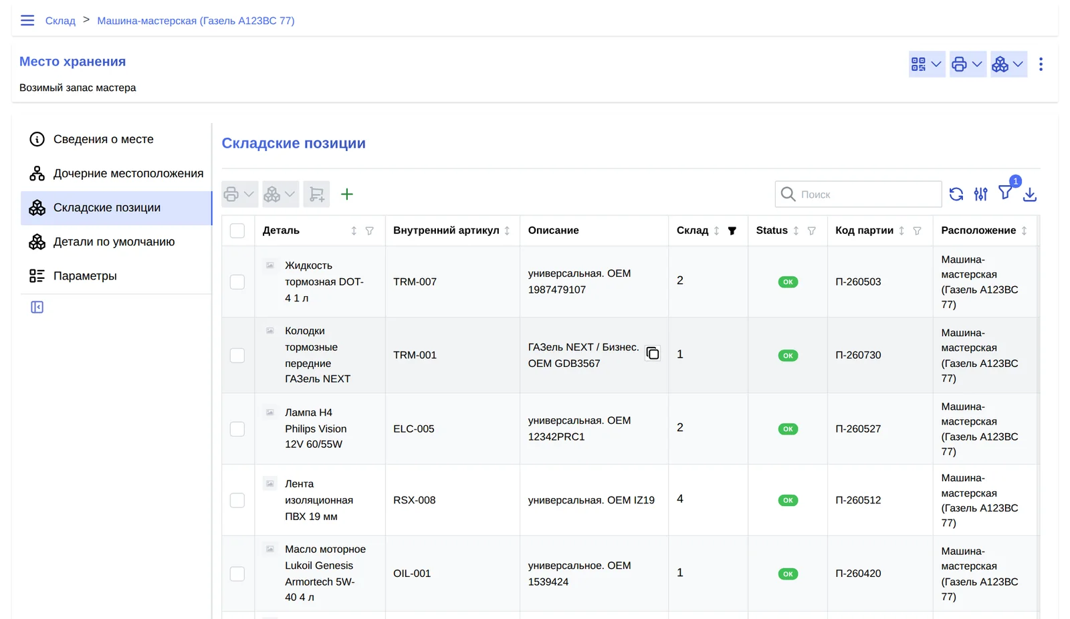1070x619 pixels.
Task: Click the Складские позиции sidebar item
Action: coord(116,208)
